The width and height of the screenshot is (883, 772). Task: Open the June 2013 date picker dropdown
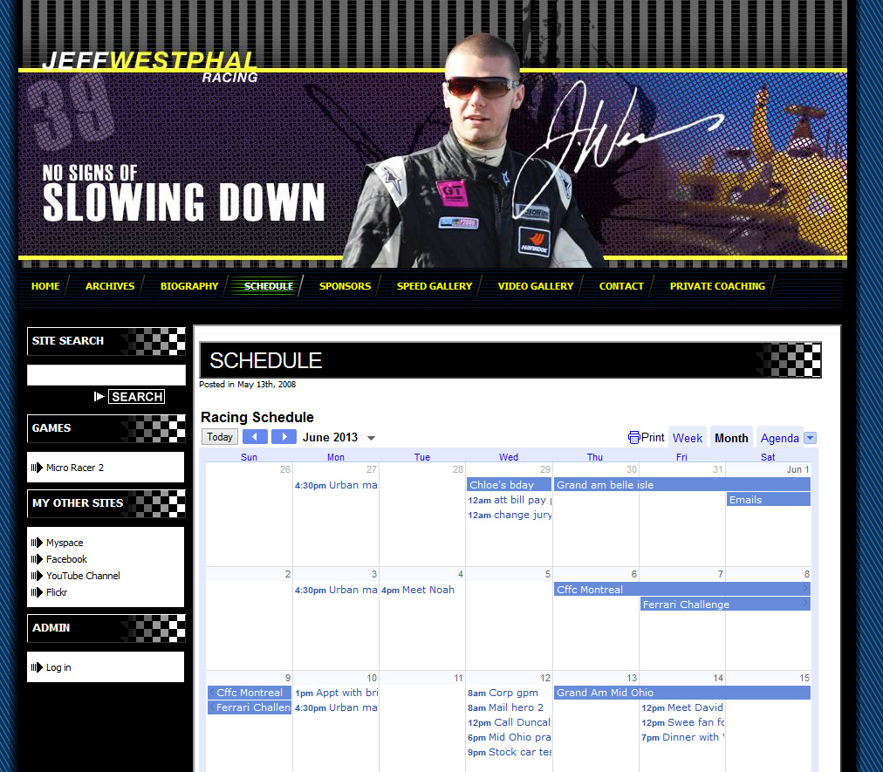(371, 438)
